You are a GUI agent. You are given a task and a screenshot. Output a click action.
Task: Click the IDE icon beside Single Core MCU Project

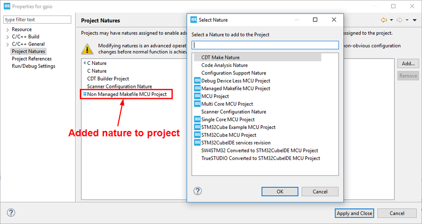pyautogui.click(x=197, y=120)
